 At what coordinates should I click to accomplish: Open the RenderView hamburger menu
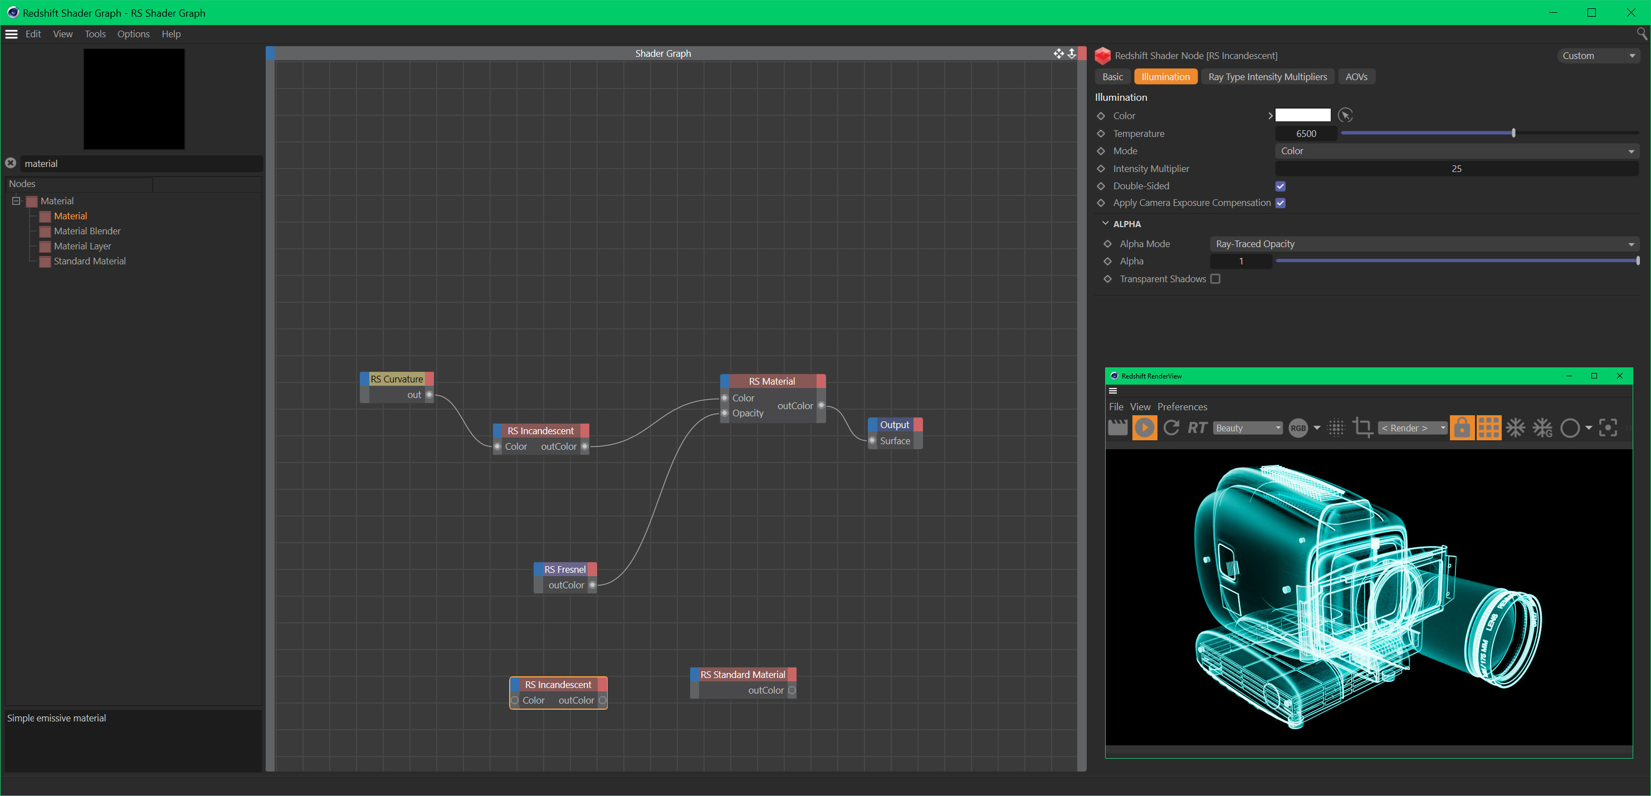tap(1113, 391)
